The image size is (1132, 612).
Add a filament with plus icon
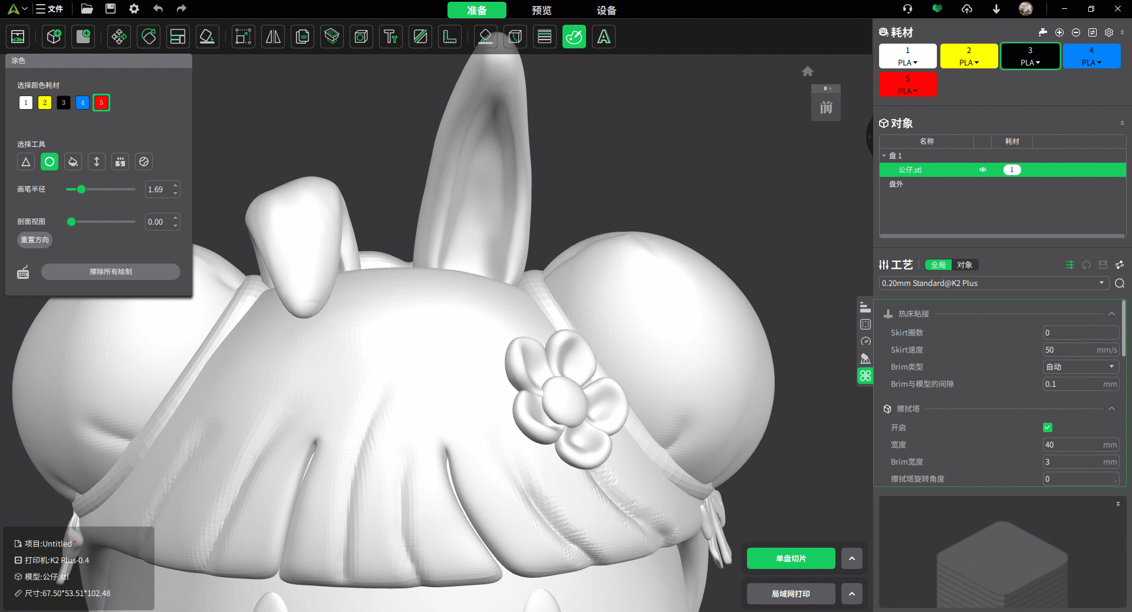[1059, 32]
